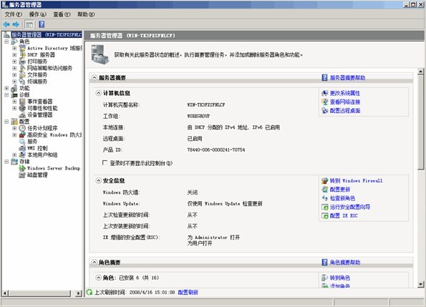Screen dimensions: 426x307
Task: Click the 终端服务 icon in tree
Action: pos(22,82)
